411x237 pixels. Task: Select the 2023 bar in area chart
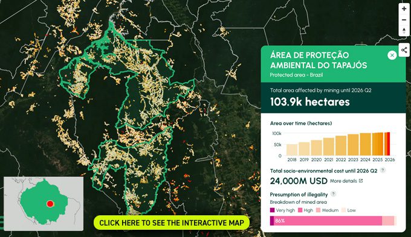(x=353, y=145)
